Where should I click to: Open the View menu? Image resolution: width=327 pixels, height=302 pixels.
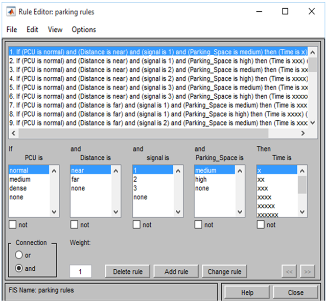click(55, 30)
